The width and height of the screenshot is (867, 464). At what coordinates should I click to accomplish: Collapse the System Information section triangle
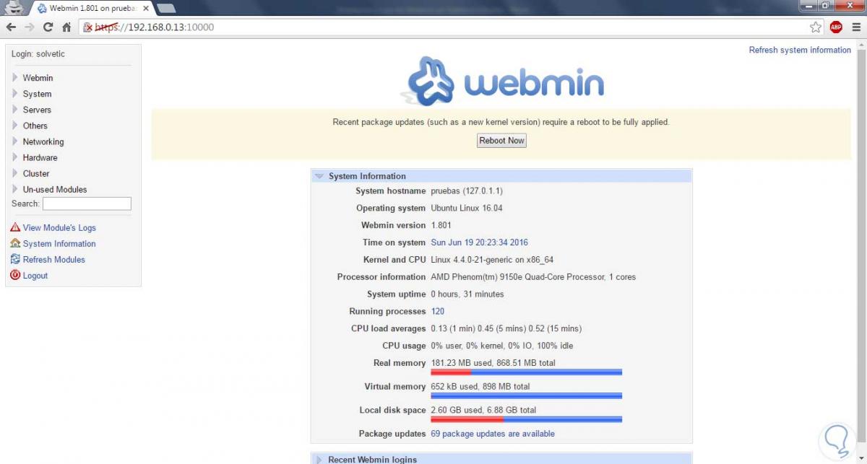(319, 176)
